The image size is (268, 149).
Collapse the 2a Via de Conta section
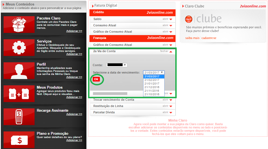[x=166, y=51]
